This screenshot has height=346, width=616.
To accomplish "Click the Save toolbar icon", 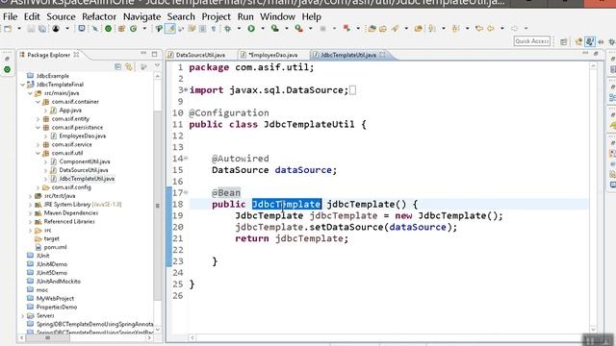I will click(31, 29).
